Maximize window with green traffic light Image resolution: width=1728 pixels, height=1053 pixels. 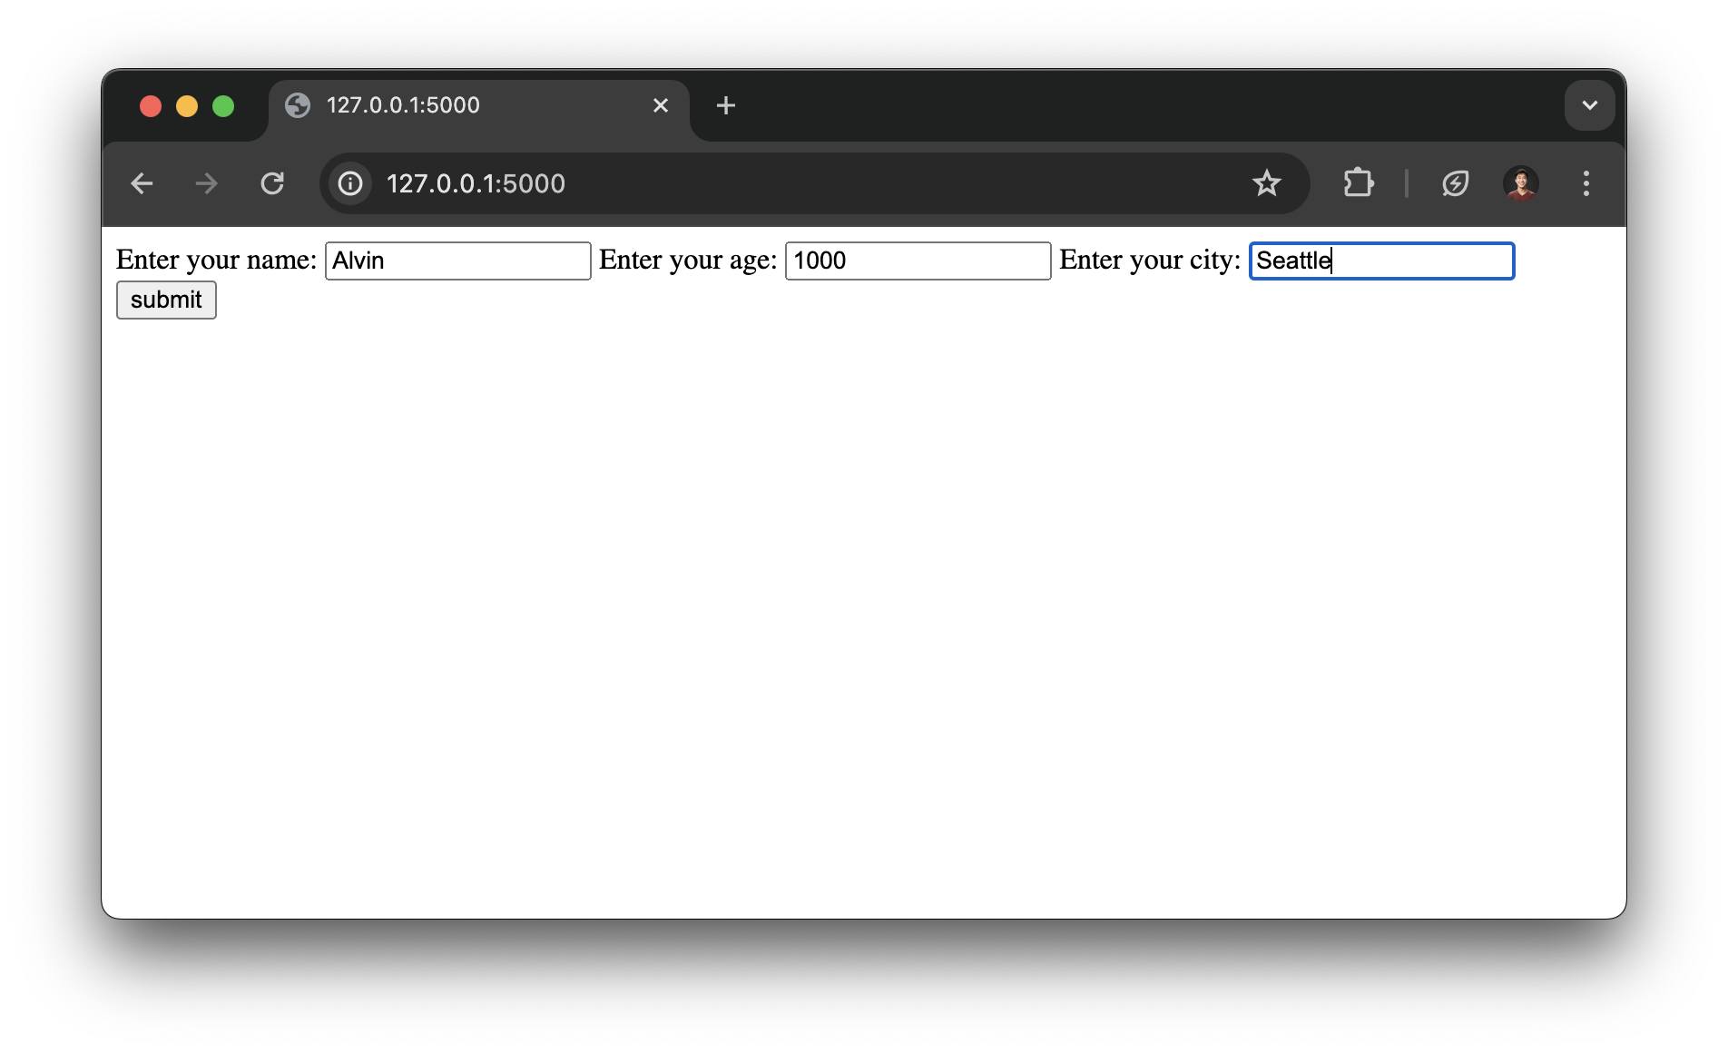tap(223, 106)
